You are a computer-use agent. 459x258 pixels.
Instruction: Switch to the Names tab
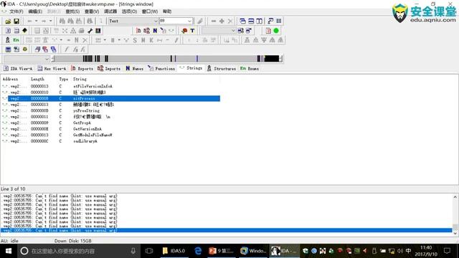[135, 69]
